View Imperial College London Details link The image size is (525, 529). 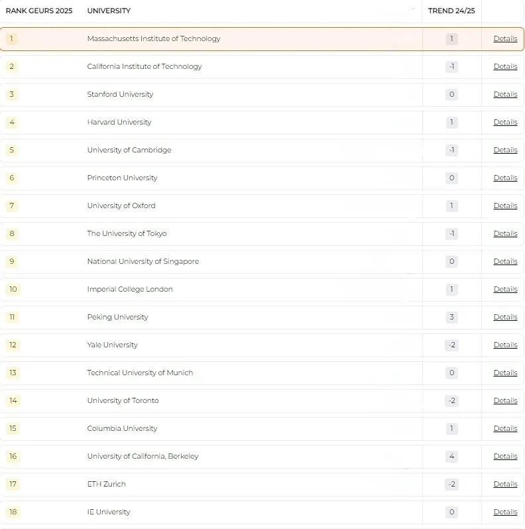pyautogui.click(x=505, y=289)
